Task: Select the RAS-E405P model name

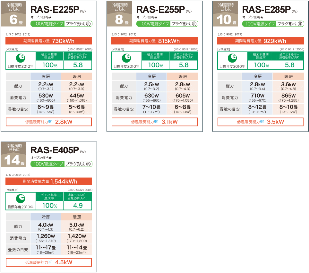Action: coord(55,150)
